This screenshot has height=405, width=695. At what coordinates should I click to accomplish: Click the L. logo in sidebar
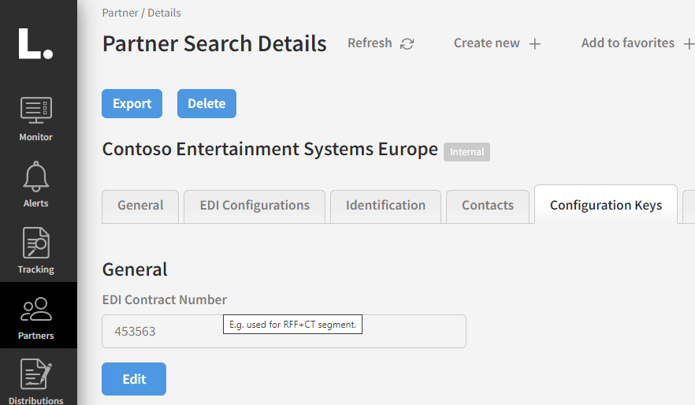click(35, 44)
